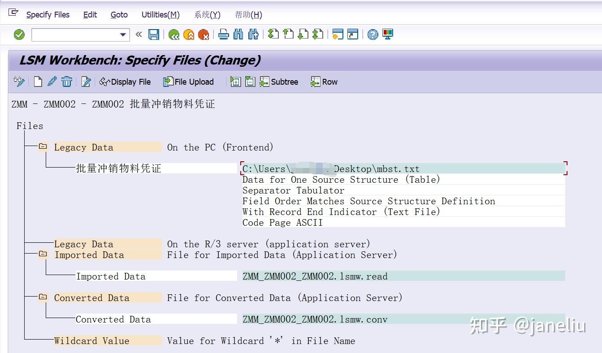Screen dimensions: 602x353
Task: Click the Find Next icon
Action: click(x=253, y=34)
